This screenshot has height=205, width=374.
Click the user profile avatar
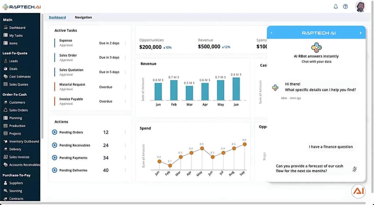pyautogui.click(x=360, y=7)
